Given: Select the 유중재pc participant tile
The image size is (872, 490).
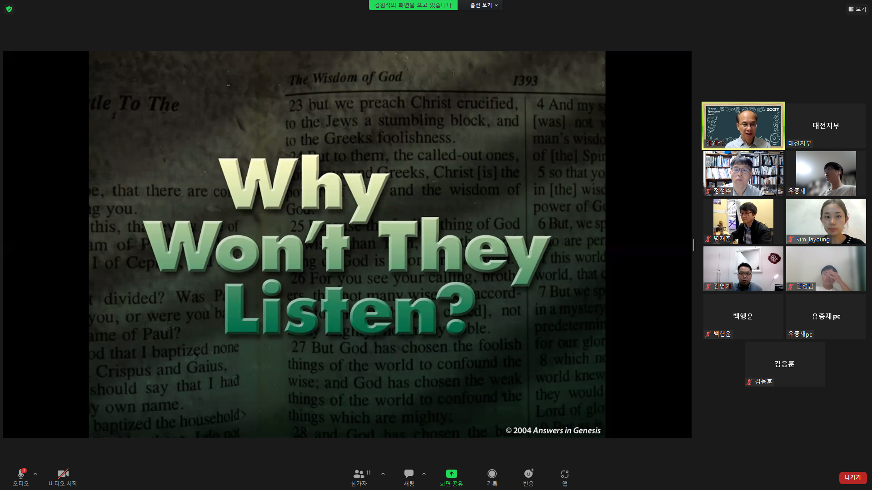Looking at the screenshot, I should click(826, 316).
